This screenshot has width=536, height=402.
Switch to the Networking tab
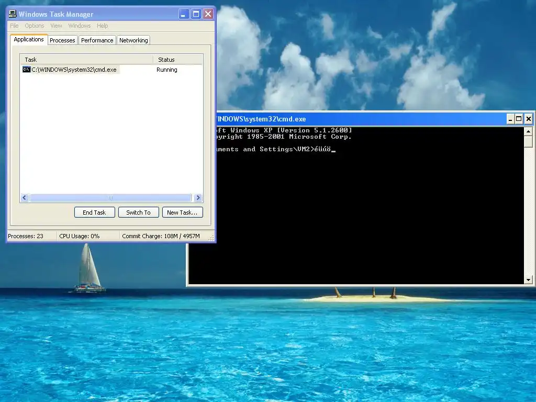point(133,40)
